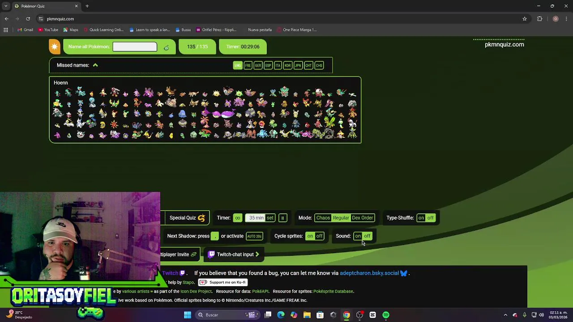Click the browser back arrow
573x322 pixels.
coord(6,19)
